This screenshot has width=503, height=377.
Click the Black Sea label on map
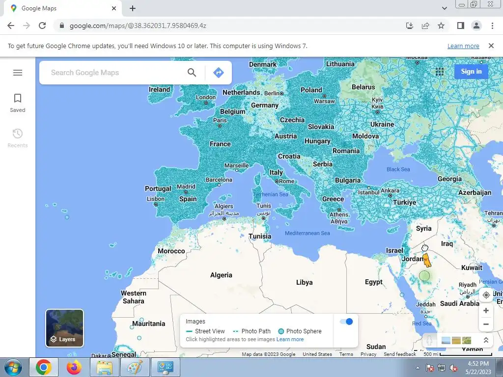click(x=398, y=169)
